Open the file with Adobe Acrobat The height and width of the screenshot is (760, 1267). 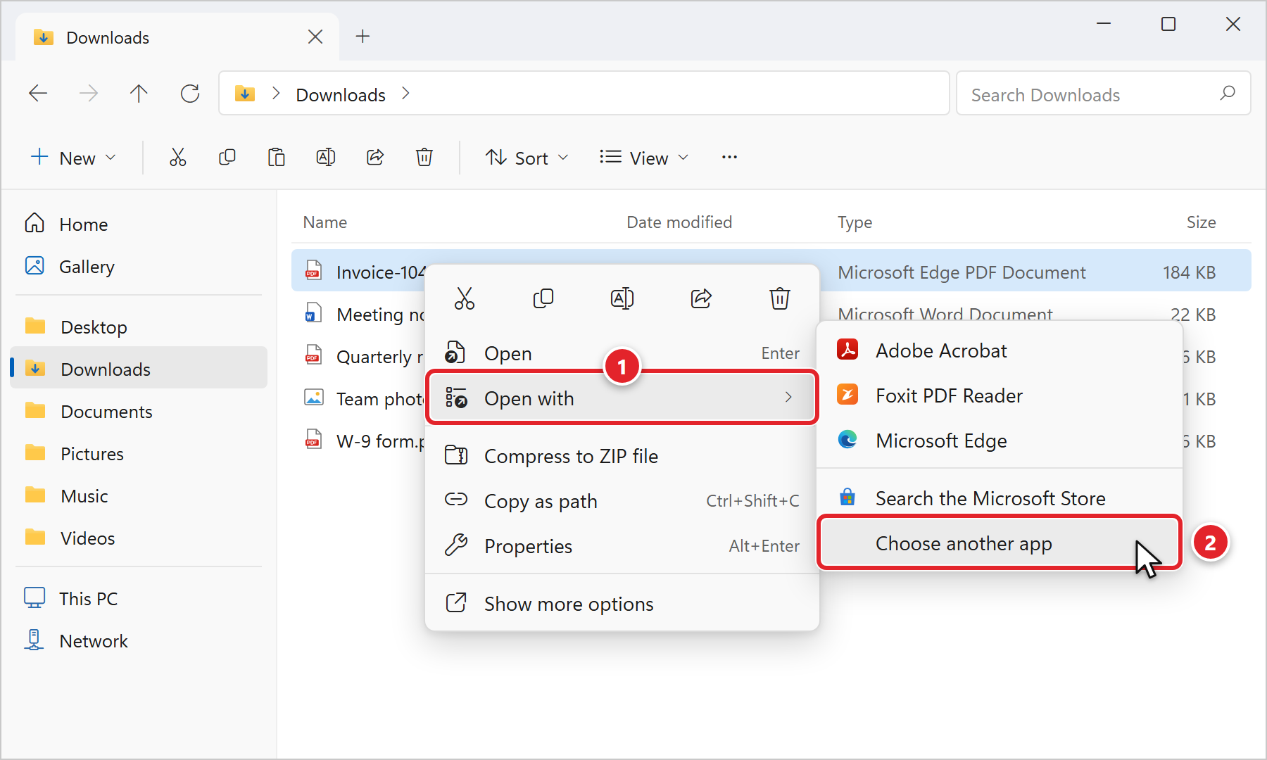click(x=1000, y=350)
